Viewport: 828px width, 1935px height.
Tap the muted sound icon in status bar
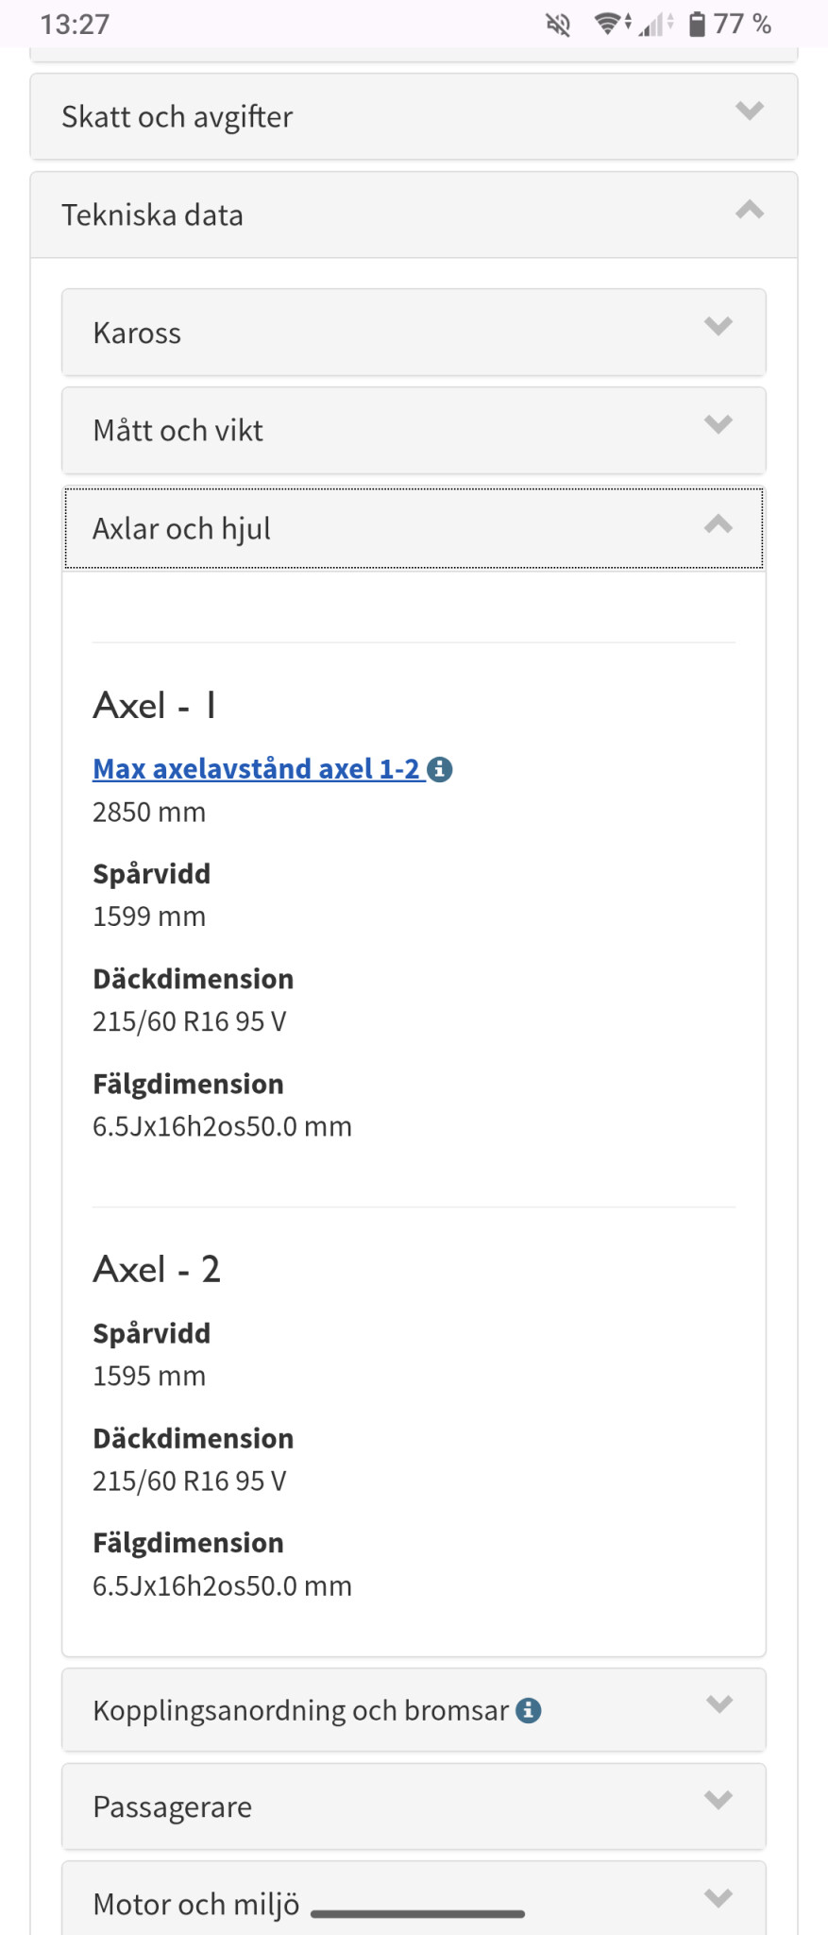click(x=558, y=25)
